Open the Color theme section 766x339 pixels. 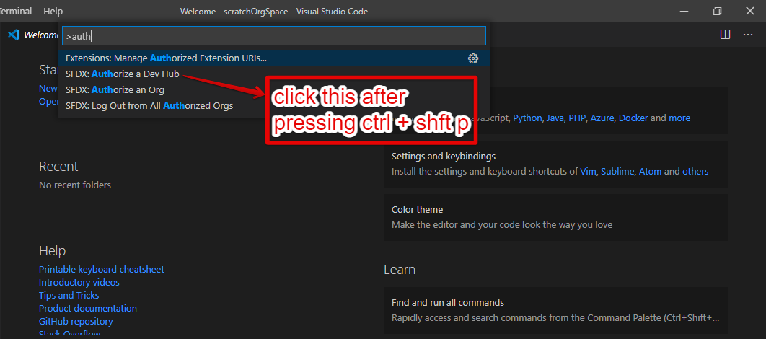[x=556, y=217]
